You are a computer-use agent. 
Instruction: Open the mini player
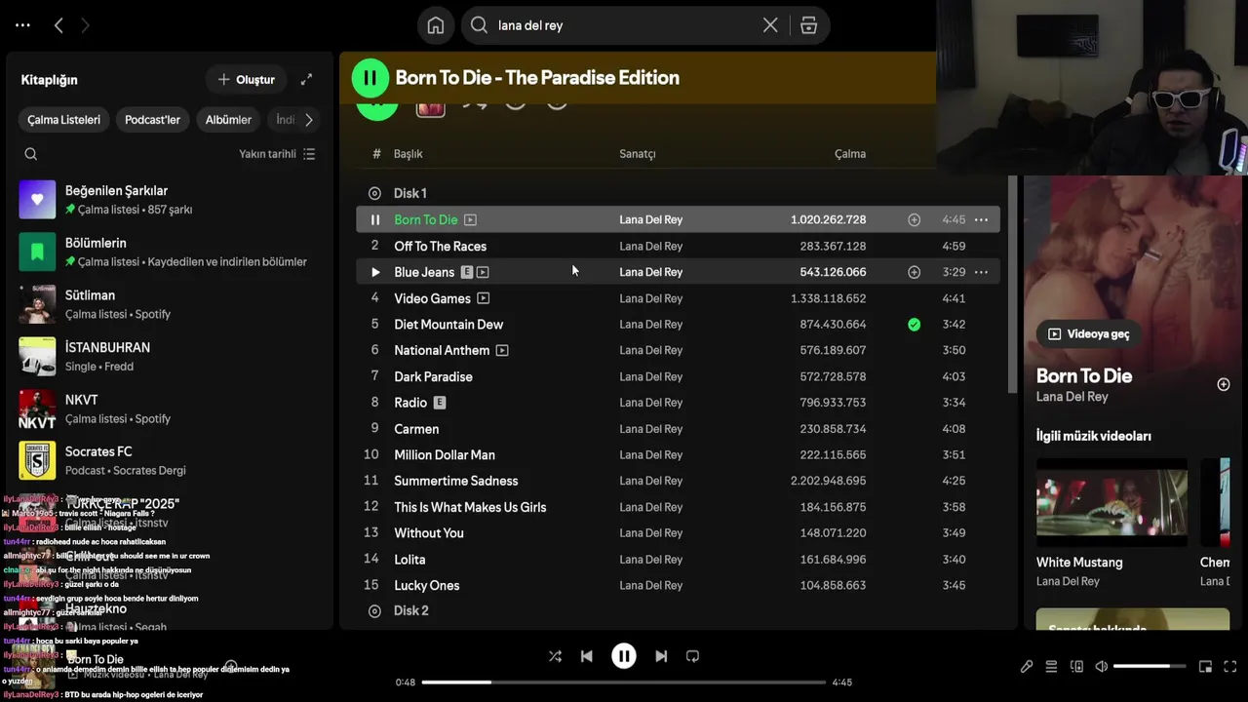coord(1205,667)
